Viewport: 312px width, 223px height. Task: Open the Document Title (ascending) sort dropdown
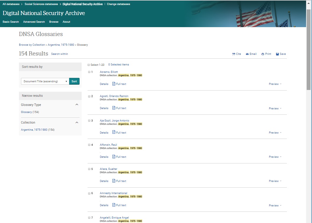click(45, 81)
